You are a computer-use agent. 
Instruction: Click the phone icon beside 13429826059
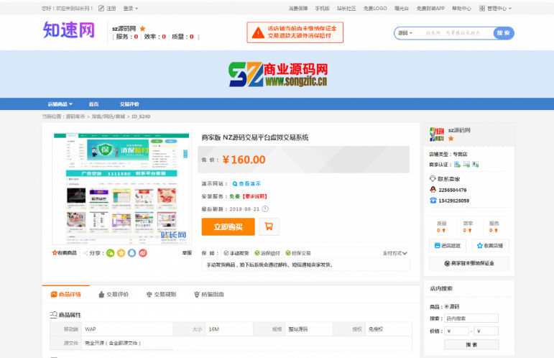(x=433, y=201)
